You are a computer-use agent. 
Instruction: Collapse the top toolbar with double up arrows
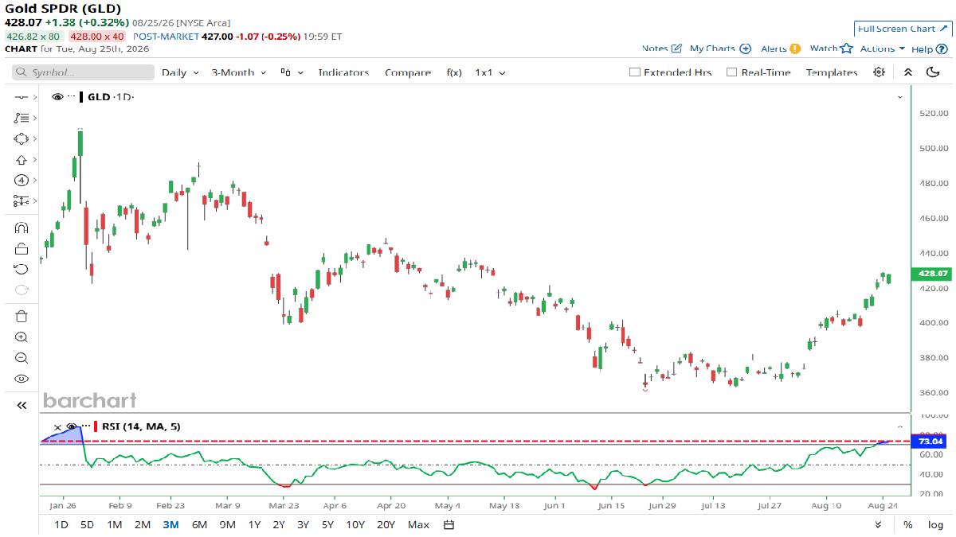(907, 72)
